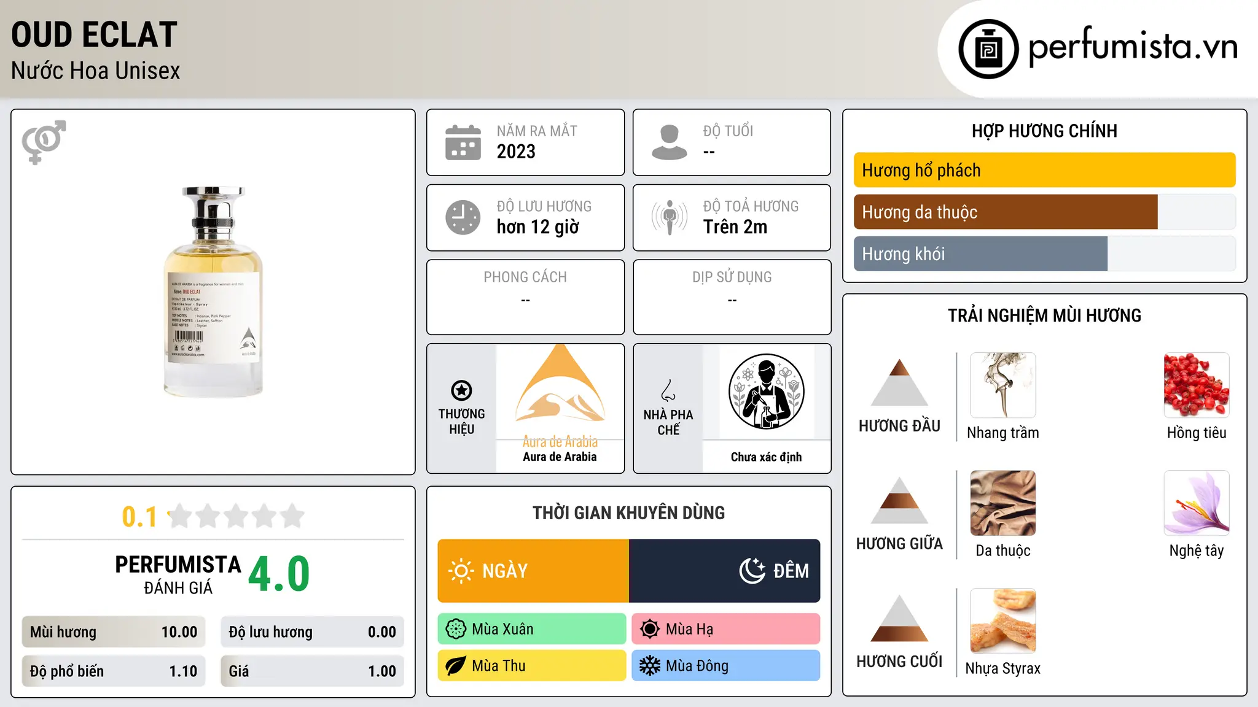Click the Nước Hoa Unisex subtitle
The image size is (1258, 707).
pyautogui.click(x=96, y=71)
